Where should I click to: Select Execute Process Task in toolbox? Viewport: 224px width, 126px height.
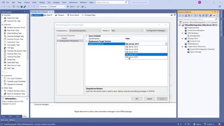pyautogui.click(x=15, y=39)
